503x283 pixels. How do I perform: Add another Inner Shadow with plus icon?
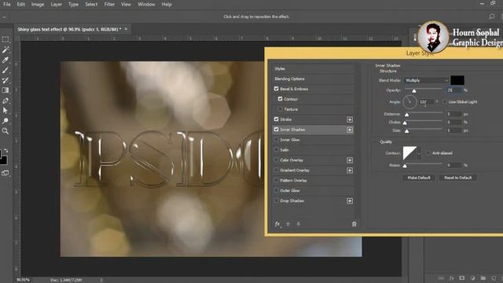[350, 130]
